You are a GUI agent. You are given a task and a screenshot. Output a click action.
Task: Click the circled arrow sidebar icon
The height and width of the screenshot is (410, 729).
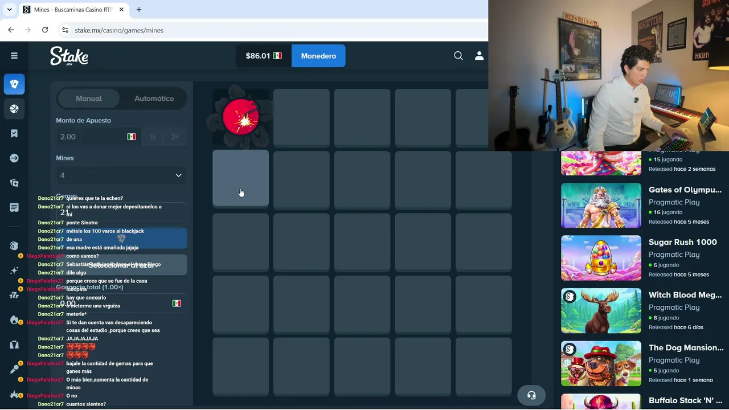point(14,158)
